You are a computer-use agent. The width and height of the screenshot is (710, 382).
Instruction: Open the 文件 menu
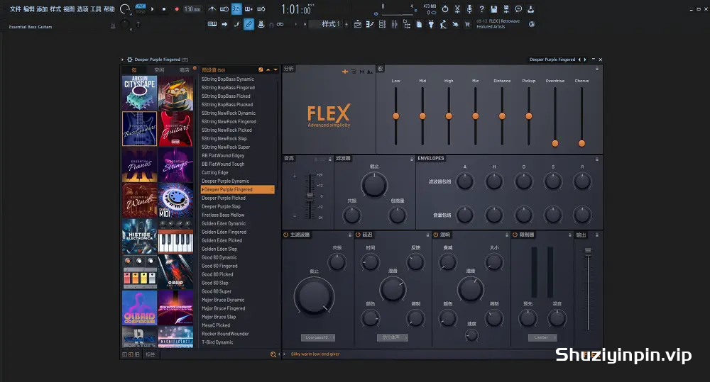pyautogui.click(x=15, y=9)
